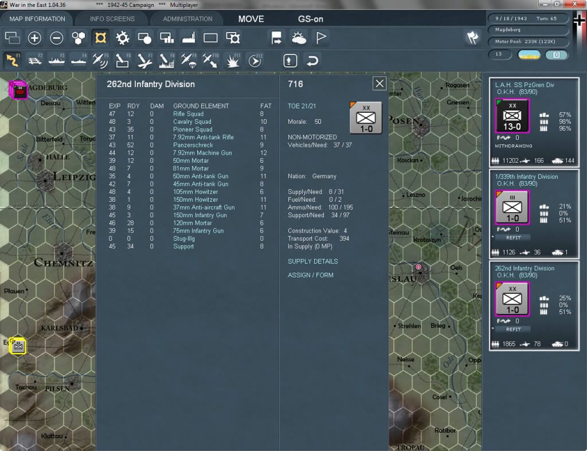Click WITHDRAWING status of L.A.H. division

[513, 146]
